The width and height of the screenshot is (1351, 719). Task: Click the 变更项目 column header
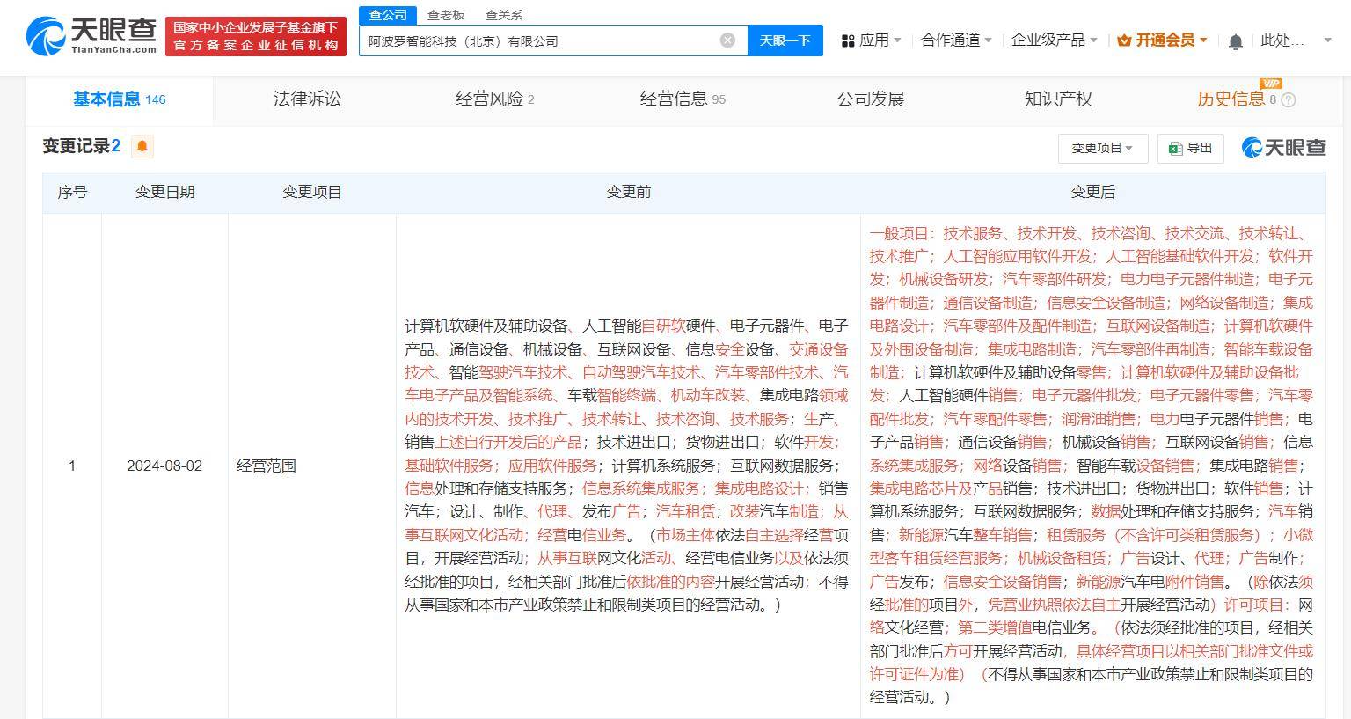point(311,192)
